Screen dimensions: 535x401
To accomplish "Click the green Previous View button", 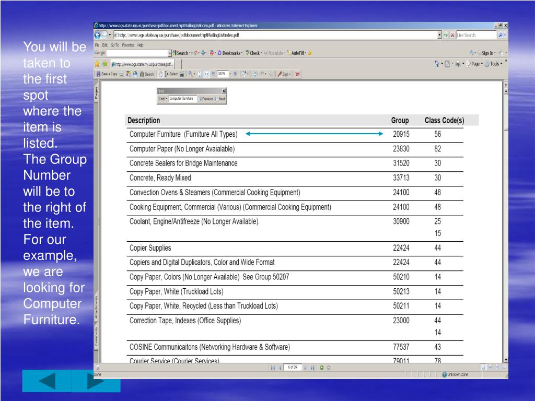I will point(321,368).
